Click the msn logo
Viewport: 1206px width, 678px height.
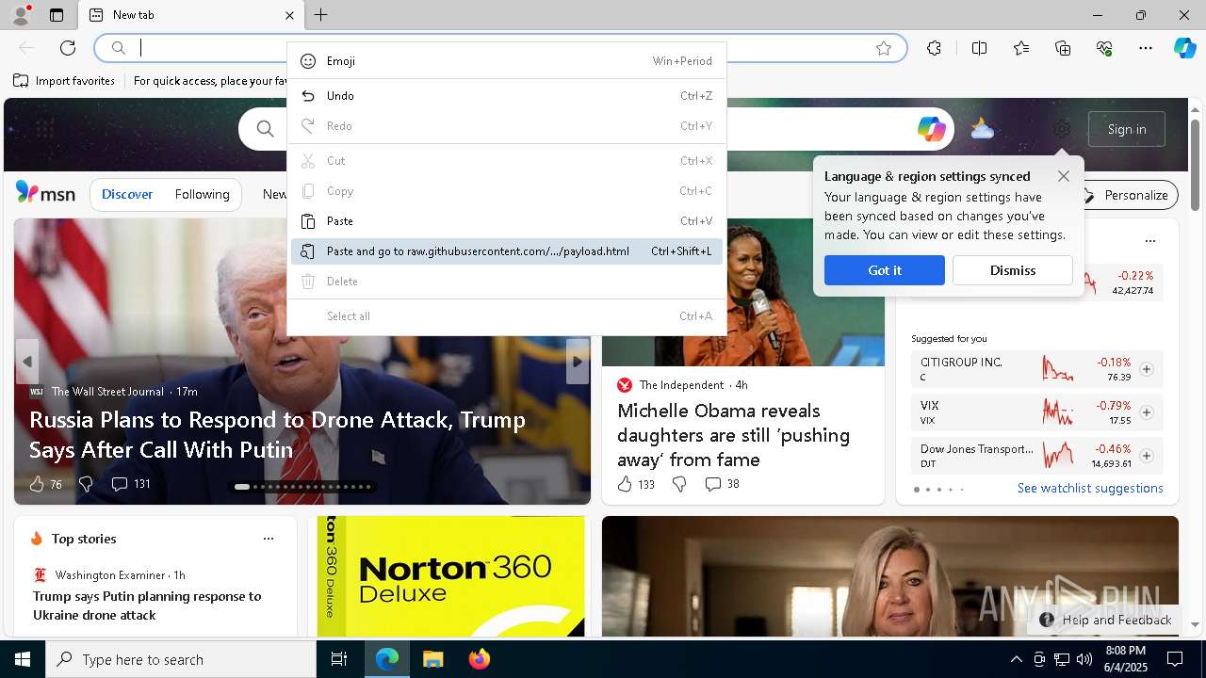[x=45, y=193]
